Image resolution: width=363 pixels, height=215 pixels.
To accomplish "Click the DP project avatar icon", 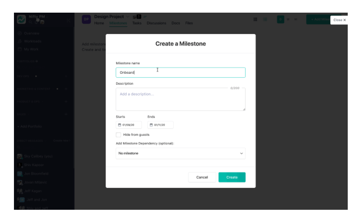I will click(x=86, y=19).
